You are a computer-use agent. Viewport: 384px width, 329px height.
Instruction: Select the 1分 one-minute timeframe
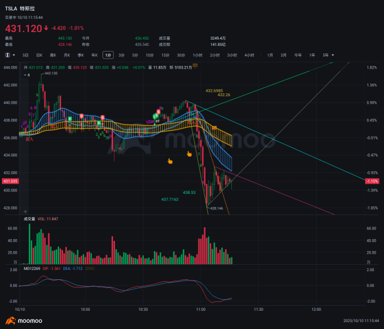tap(108, 55)
